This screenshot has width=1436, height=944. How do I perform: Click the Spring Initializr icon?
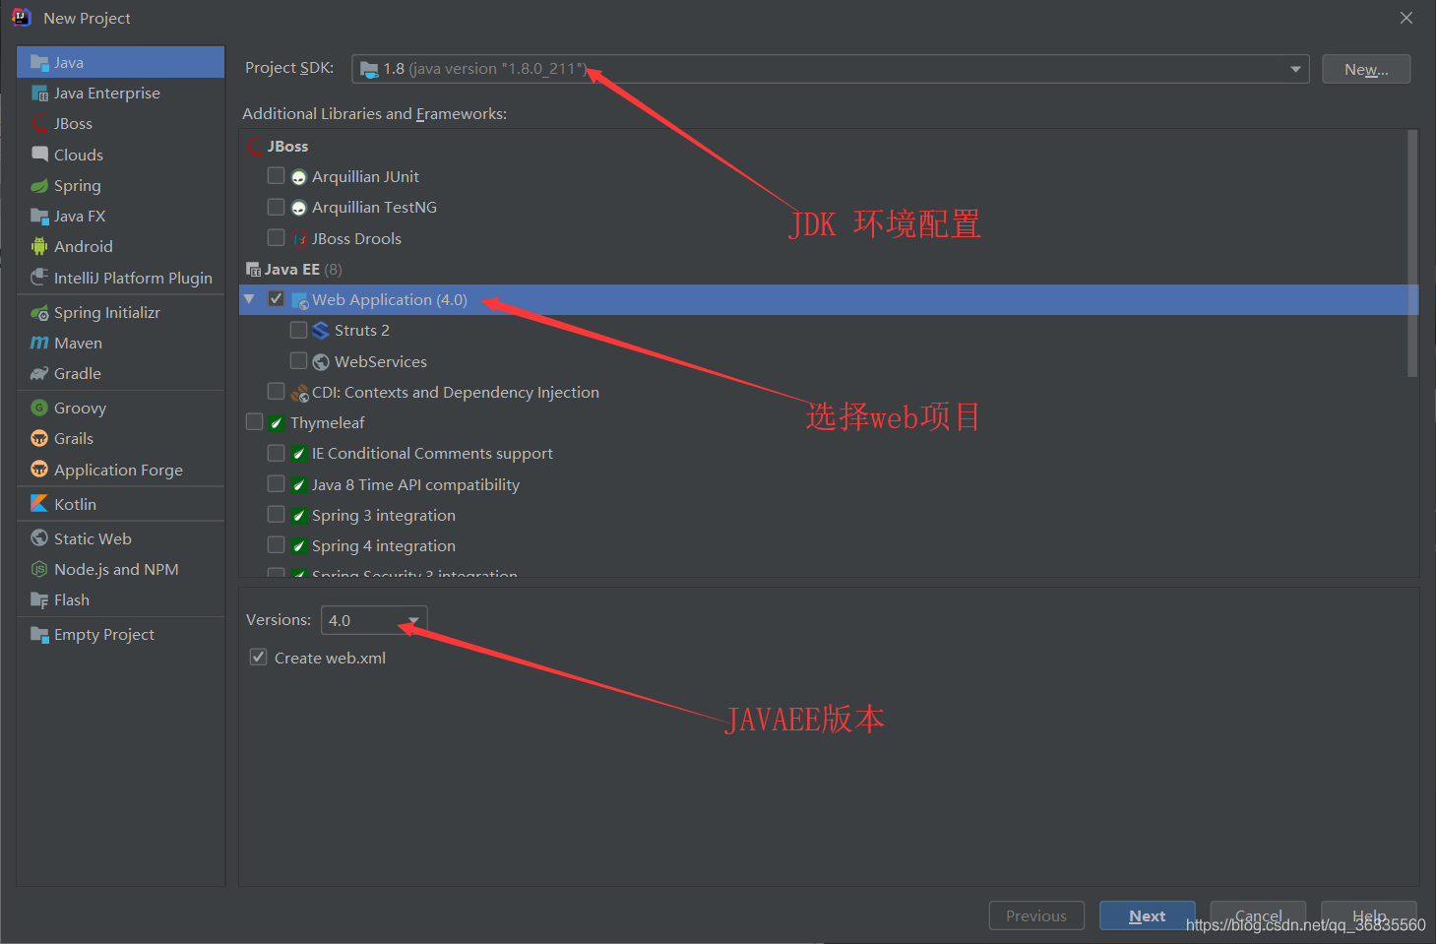coord(39,313)
